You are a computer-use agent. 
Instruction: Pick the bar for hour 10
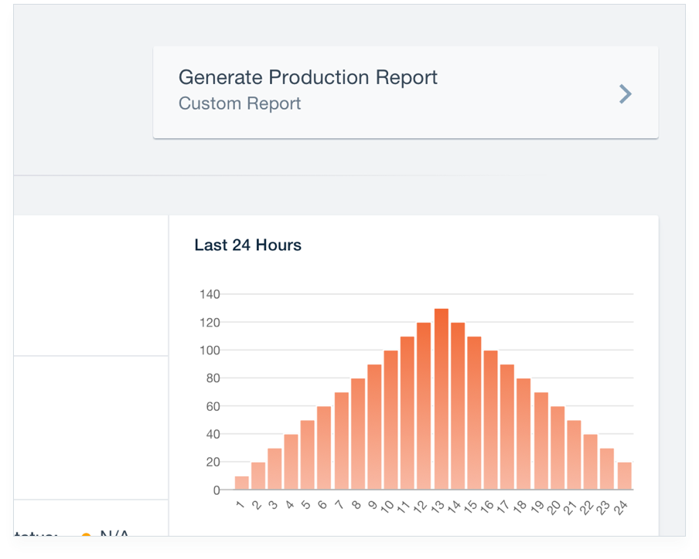(390, 420)
